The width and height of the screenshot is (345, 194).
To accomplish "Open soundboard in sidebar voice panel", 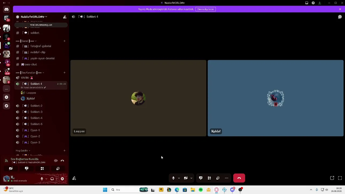I will [58, 168].
